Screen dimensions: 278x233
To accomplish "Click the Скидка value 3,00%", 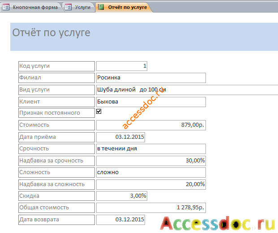I will tap(122, 196).
